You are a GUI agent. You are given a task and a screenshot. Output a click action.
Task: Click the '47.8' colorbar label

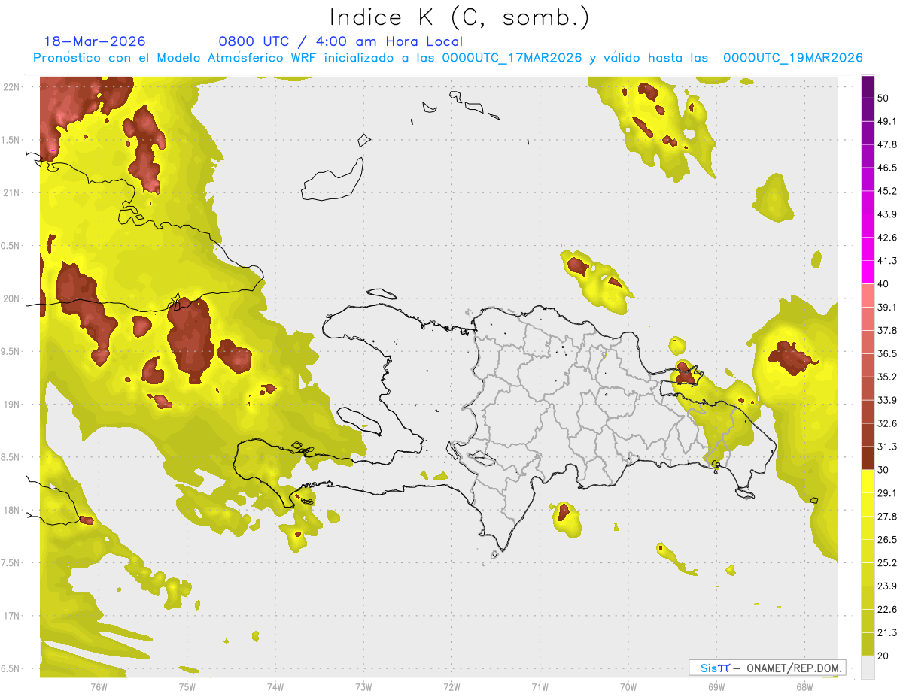(887, 144)
